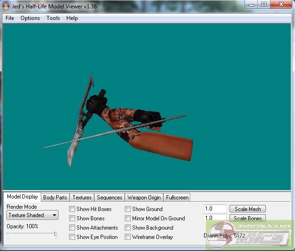Switch to the Model Display tab

pos(22,197)
